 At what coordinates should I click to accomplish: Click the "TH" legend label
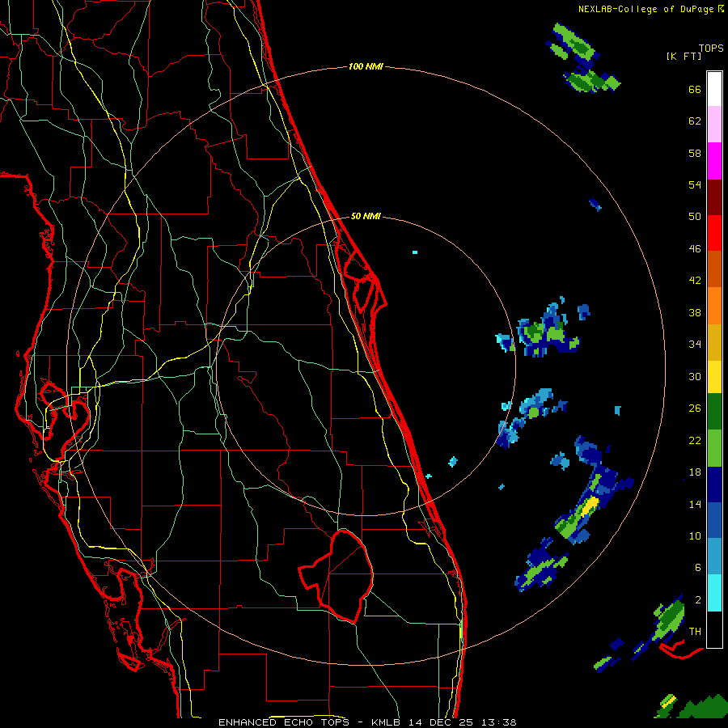click(695, 632)
